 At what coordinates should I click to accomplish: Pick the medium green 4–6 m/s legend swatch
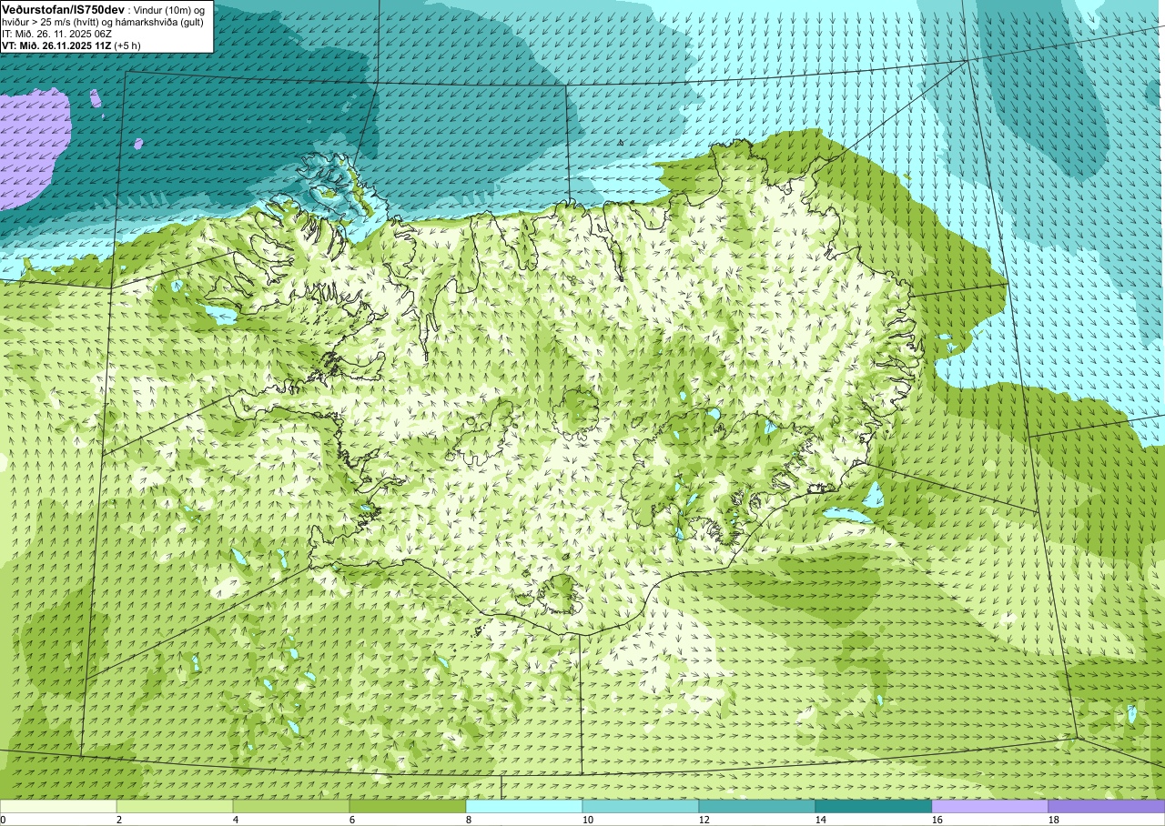[x=291, y=806]
